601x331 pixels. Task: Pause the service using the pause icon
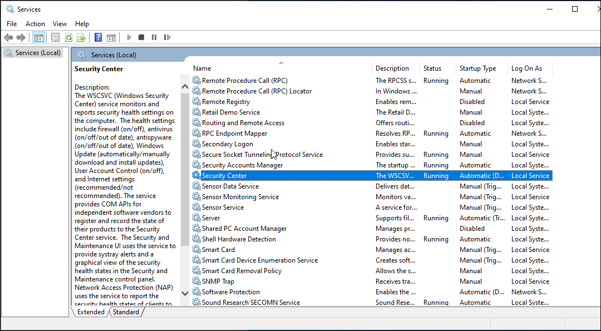154,37
